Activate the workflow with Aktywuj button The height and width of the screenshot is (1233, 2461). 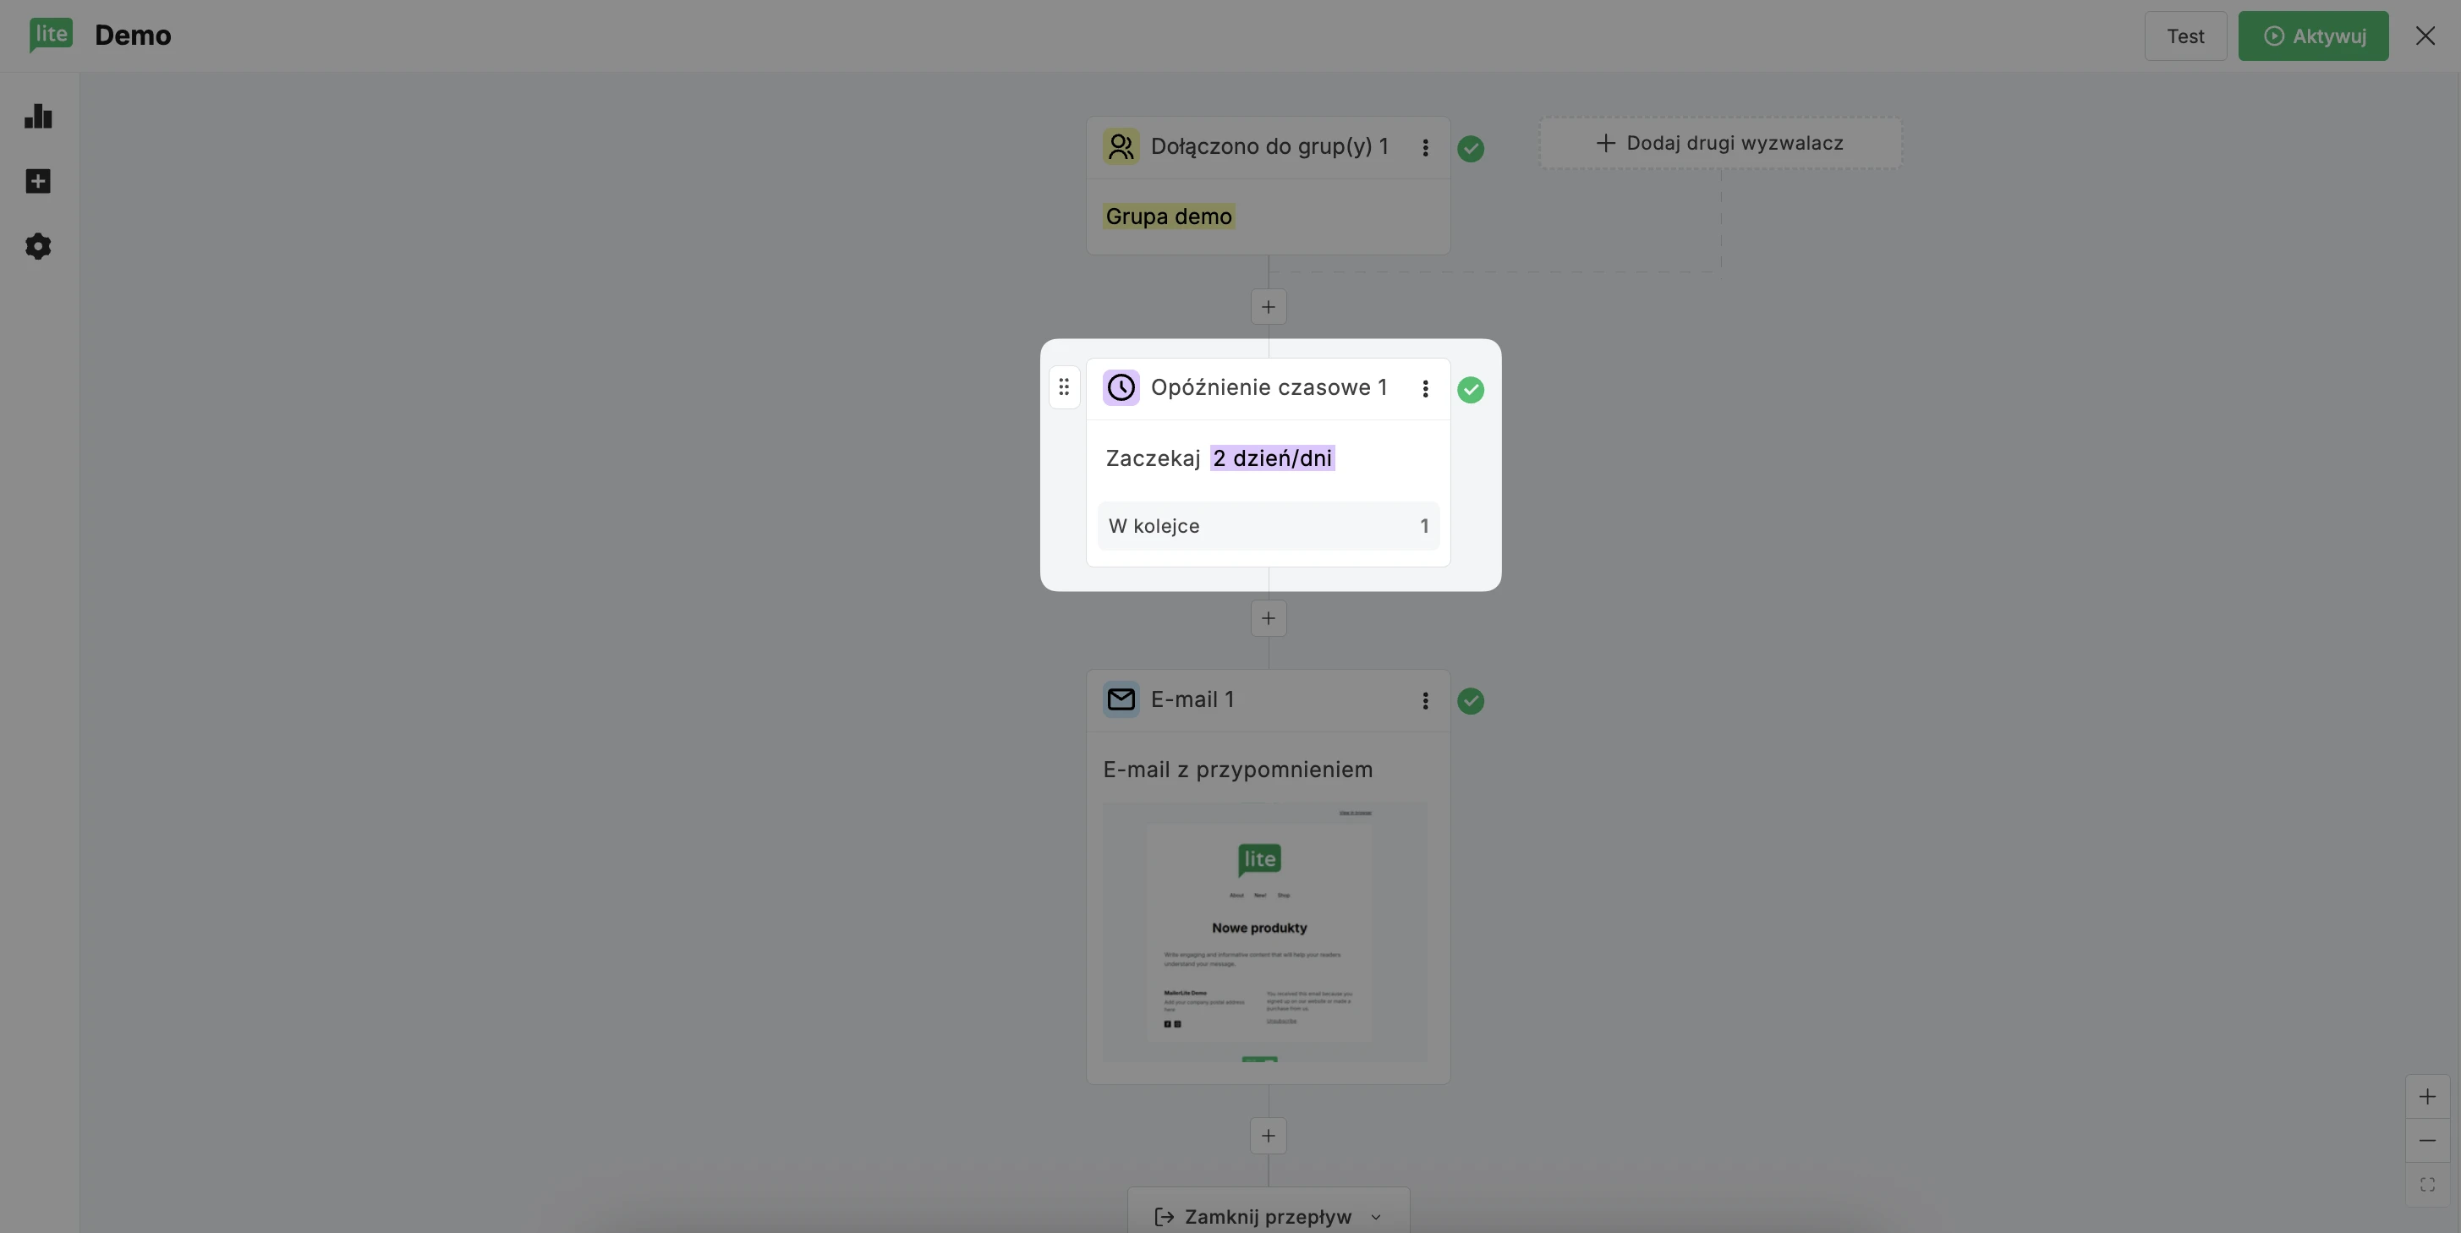click(2313, 36)
